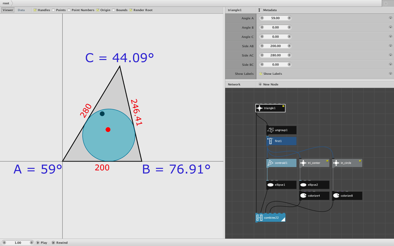Select the centroid1 node icon
The height and width of the screenshot is (246, 394).
(270, 163)
